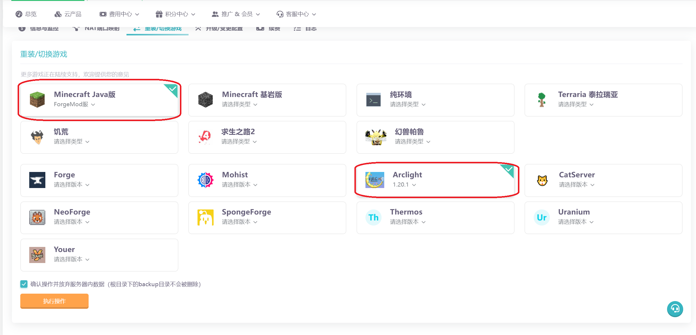Click the Mohist gear logo icon

(x=205, y=180)
